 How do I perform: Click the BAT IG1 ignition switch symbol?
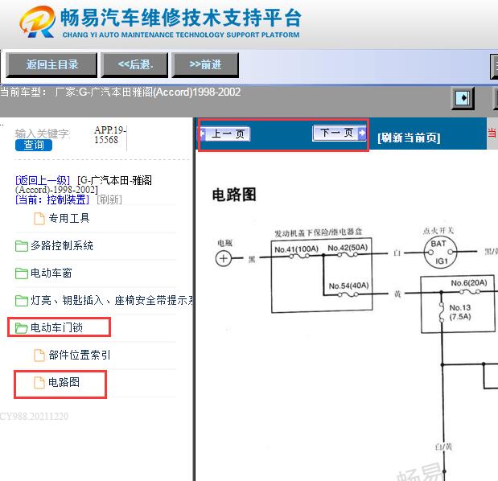[440, 253]
